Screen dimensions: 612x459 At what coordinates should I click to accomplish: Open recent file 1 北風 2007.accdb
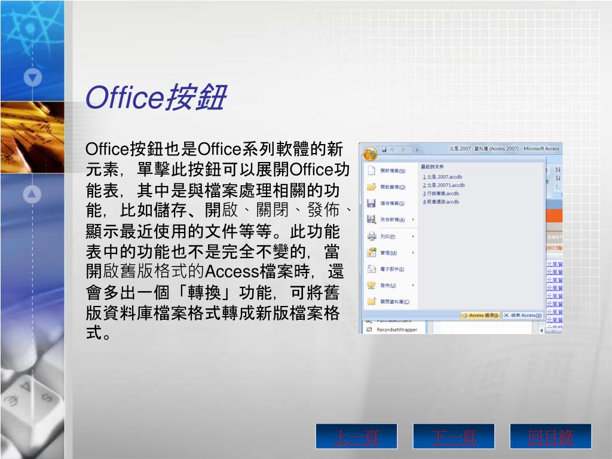tap(442, 177)
